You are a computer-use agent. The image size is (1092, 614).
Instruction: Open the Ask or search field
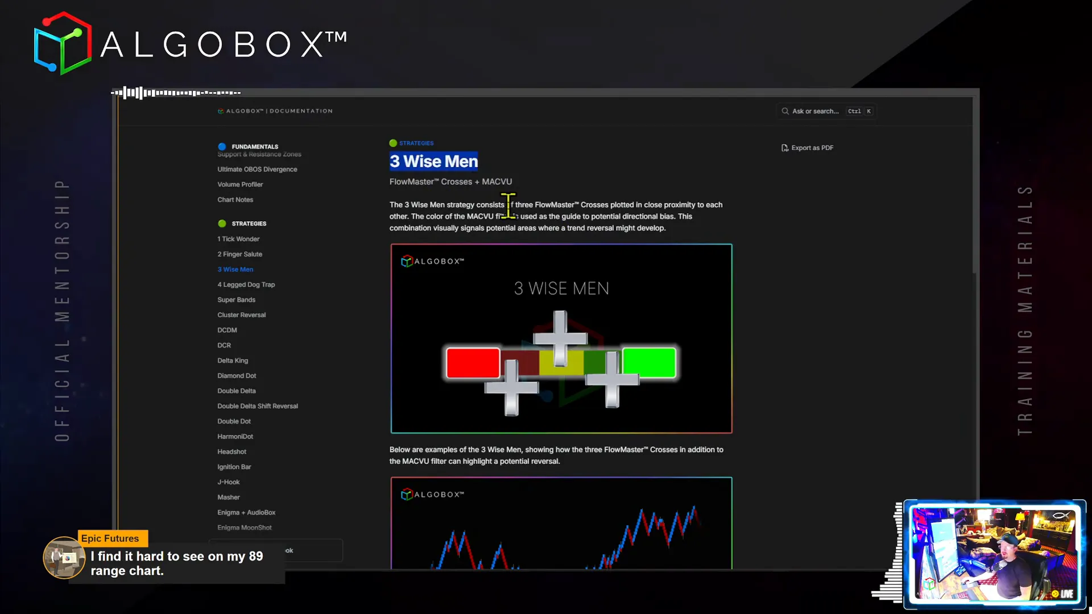pos(826,111)
